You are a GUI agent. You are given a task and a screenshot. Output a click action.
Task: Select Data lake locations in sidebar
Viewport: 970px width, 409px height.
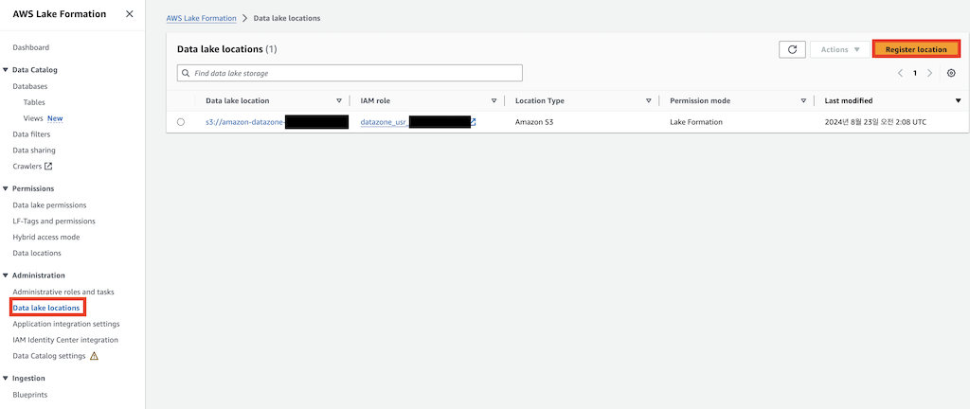pyautogui.click(x=46, y=308)
